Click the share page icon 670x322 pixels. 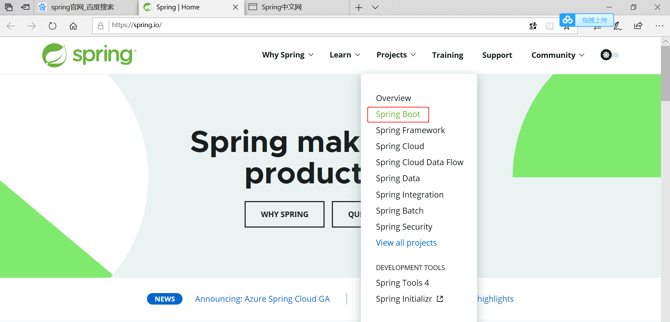pyautogui.click(x=638, y=25)
